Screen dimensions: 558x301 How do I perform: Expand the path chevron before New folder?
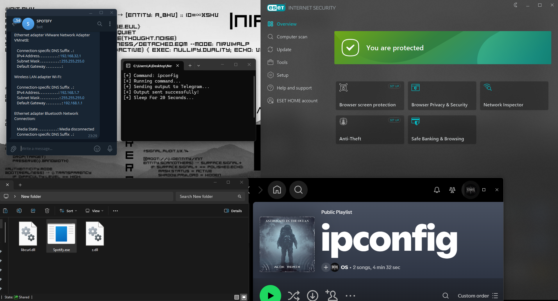[15, 196]
